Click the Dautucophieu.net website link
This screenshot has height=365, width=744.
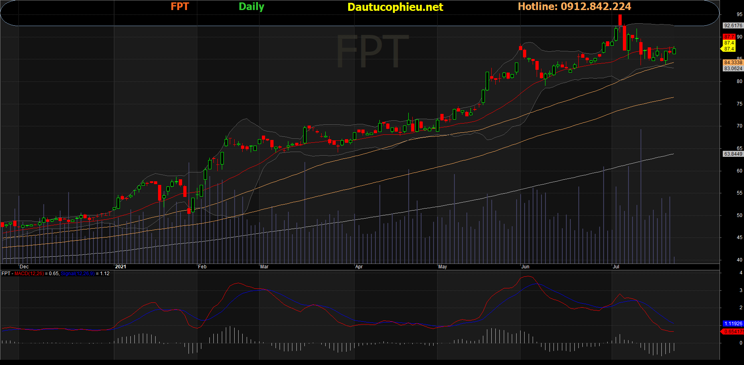pyautogui.click(x=395, y=7)
